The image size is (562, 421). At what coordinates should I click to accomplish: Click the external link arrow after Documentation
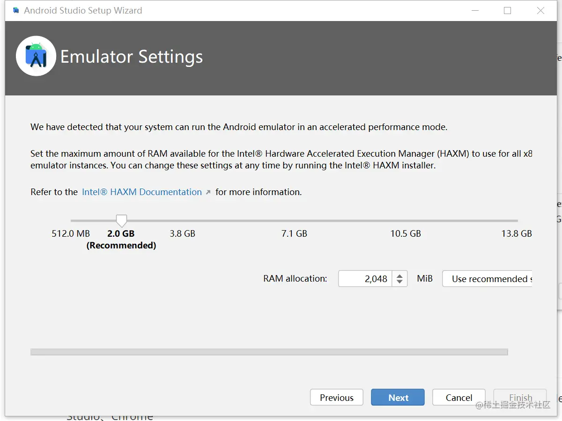click(208, 192)
